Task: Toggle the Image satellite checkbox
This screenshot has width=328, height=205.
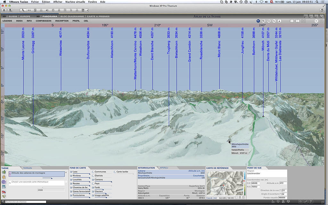Action: point(93,195)
